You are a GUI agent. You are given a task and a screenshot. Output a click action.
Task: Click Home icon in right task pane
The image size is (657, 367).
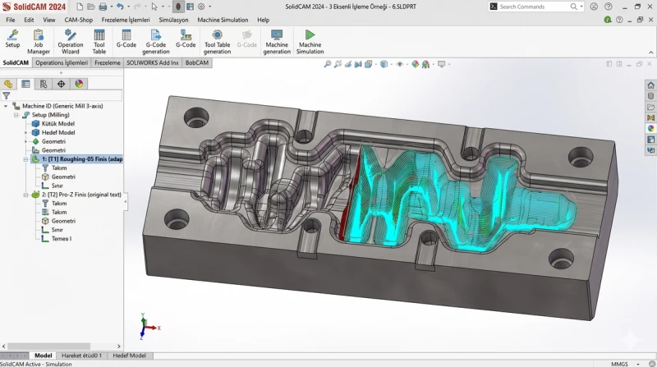tap(650, 85)
